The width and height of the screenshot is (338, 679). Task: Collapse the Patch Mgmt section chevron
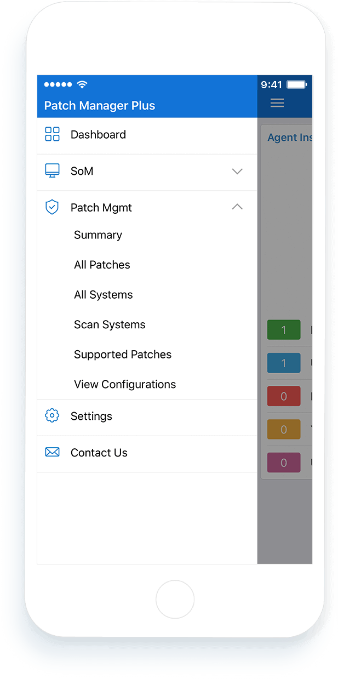[x=237, y=207]
